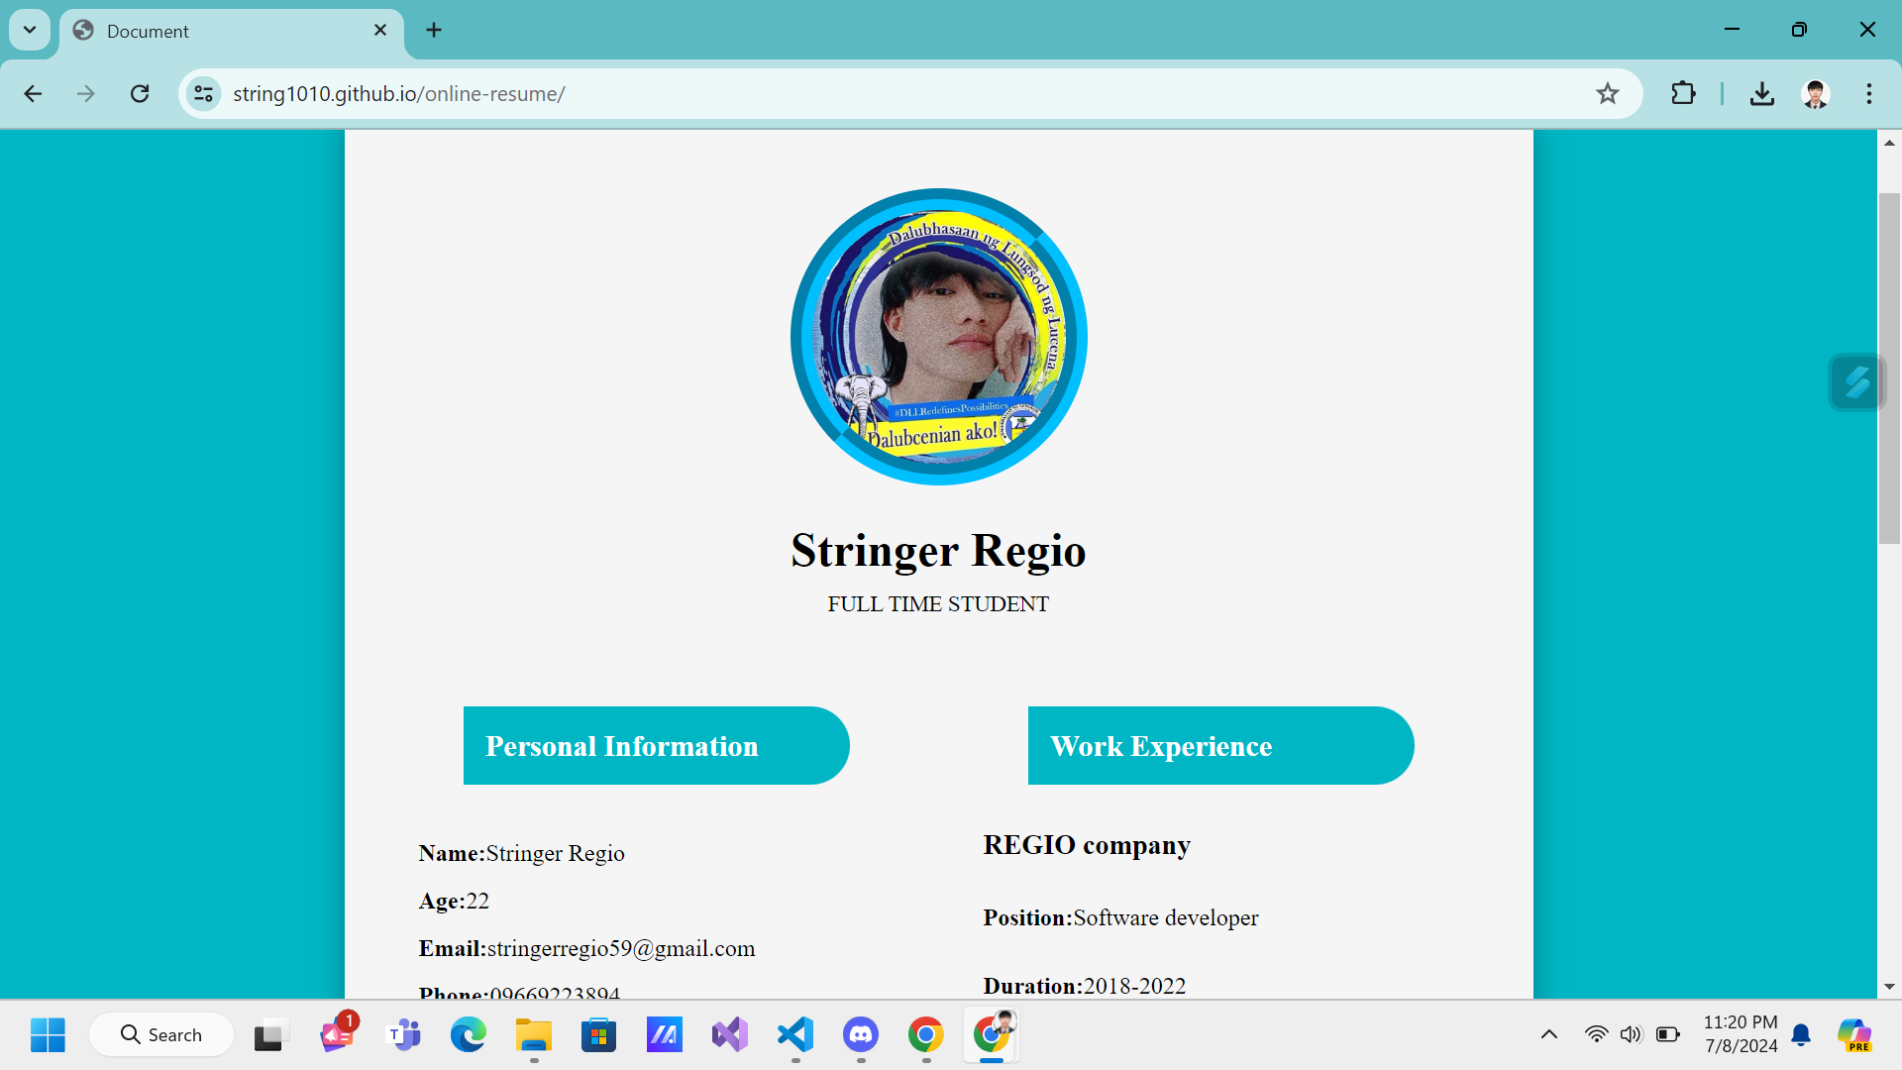The height and width of the screenshot is (1070, 1902).
Task: Open Chrome's three-dot menu
Action: click(1870, 93)
